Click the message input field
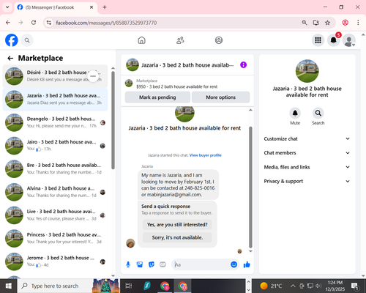366x293 pixels. point(201,264)
